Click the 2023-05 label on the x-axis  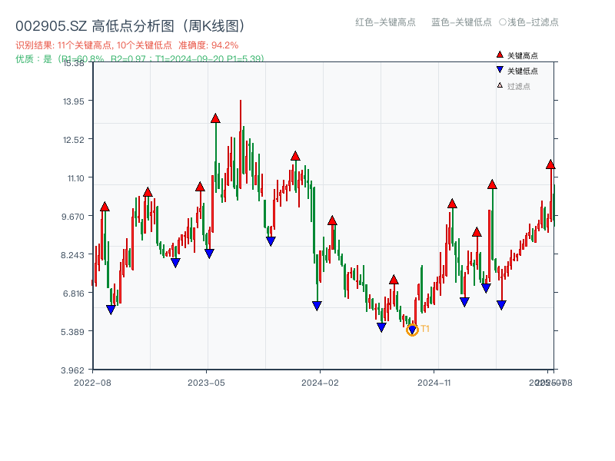click(206, 381)
